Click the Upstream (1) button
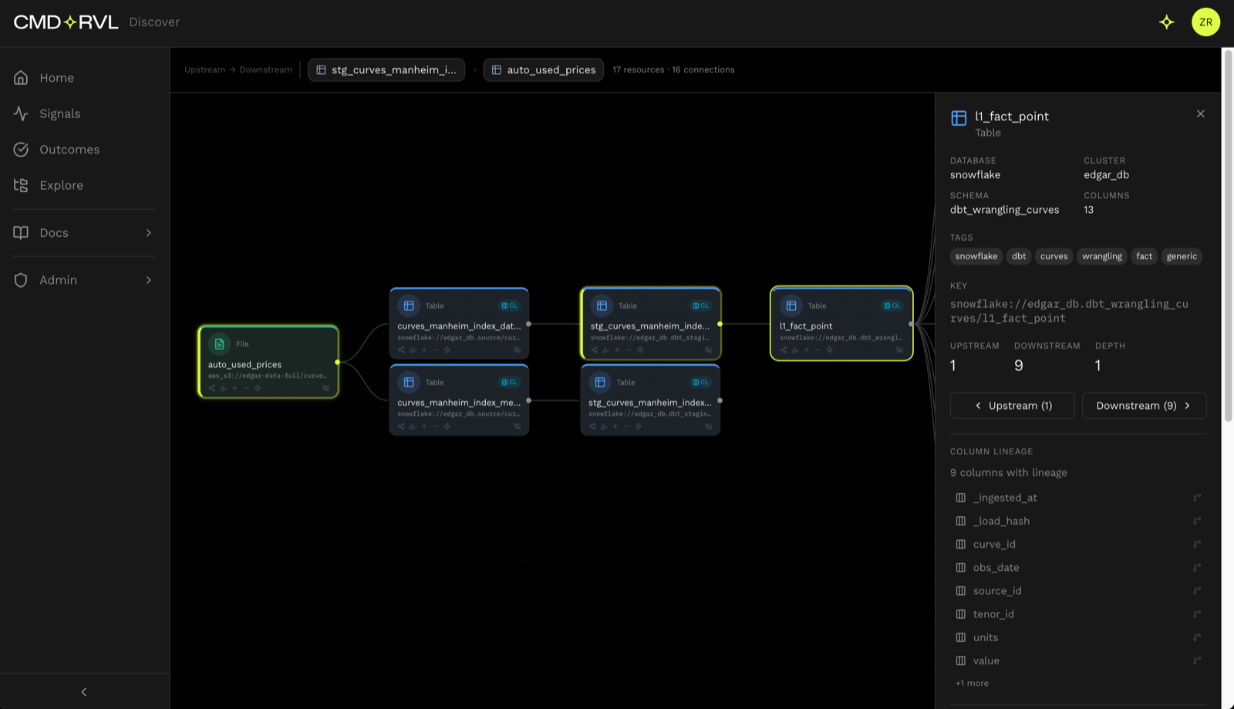 tap(1012, 406)
